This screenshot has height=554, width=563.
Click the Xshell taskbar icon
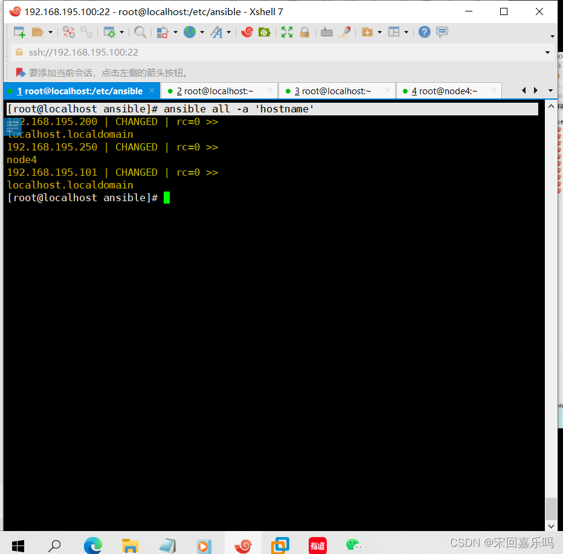point(243,546)
